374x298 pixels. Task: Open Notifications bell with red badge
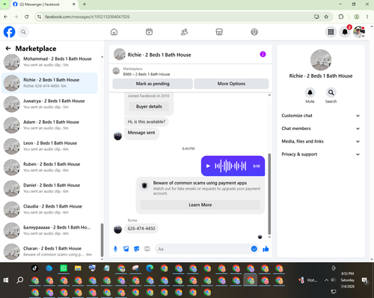click(345, 32)
